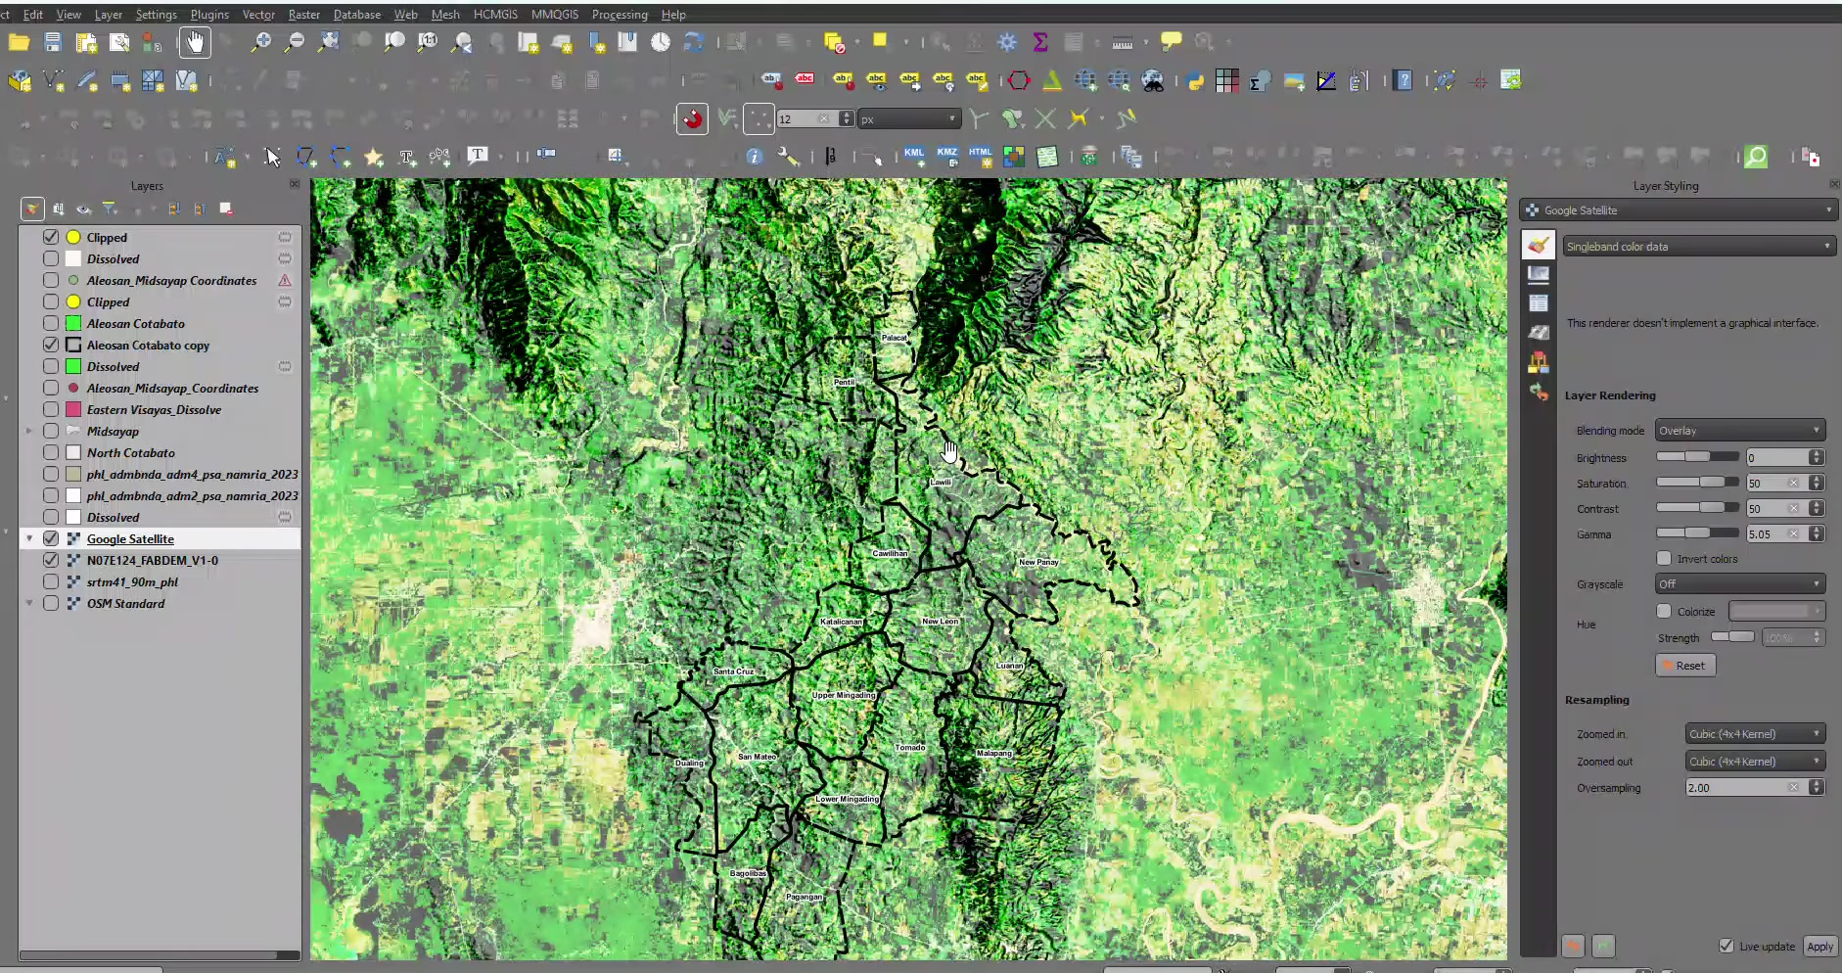This screenshot has width=1842, height=973.
Task: Open the Zoomed in resampling dropdown
Action: tap(1755, 734)
